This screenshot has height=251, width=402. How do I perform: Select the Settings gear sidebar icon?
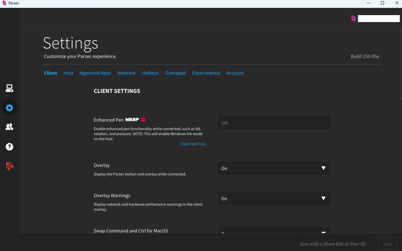click(x=9, y=108)
